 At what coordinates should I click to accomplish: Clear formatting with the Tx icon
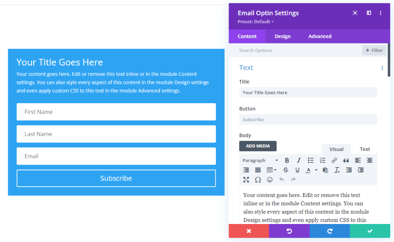(337, 170)
